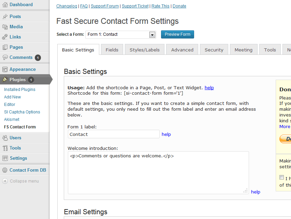Open Contact Form DB via its gear icon

(x=5, y=170)
